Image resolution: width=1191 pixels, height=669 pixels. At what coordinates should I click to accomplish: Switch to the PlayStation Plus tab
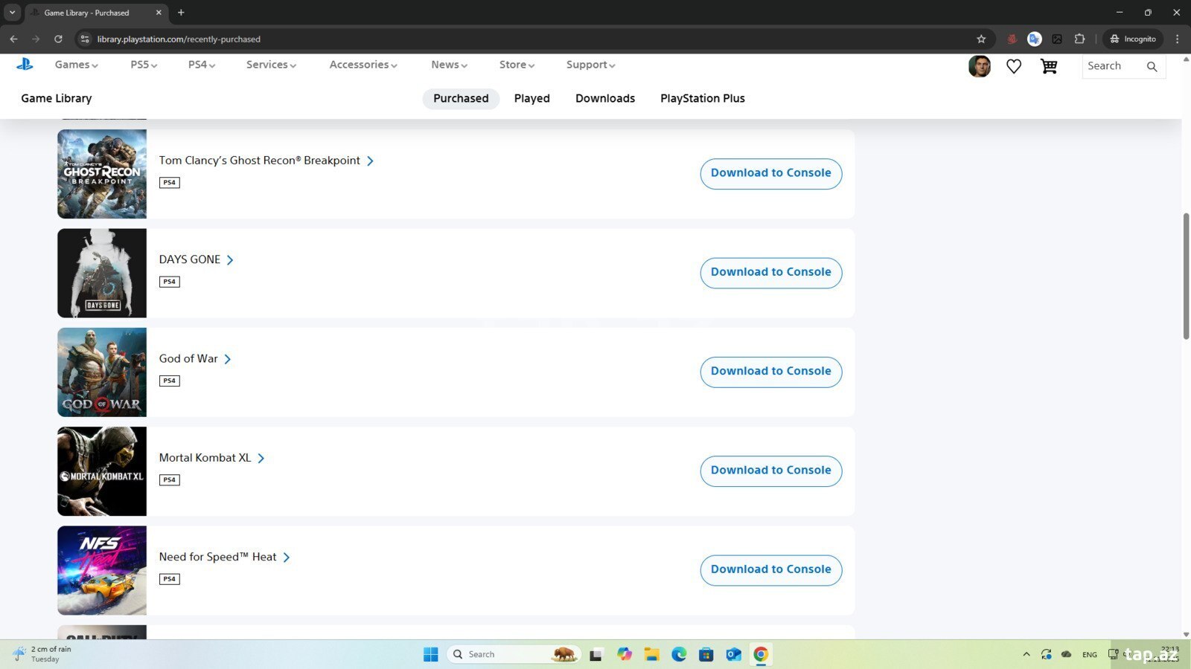pos(702,98)
